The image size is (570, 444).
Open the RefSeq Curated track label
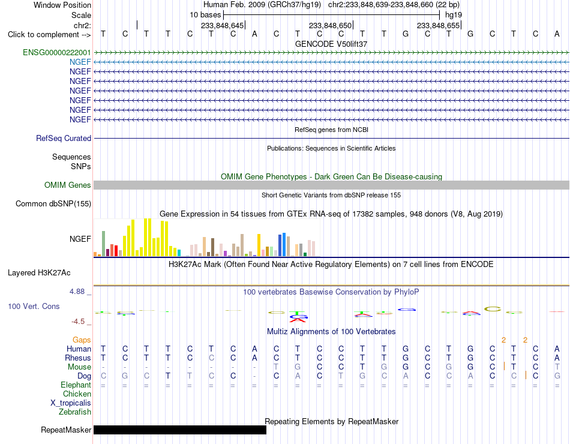(64, 138)
